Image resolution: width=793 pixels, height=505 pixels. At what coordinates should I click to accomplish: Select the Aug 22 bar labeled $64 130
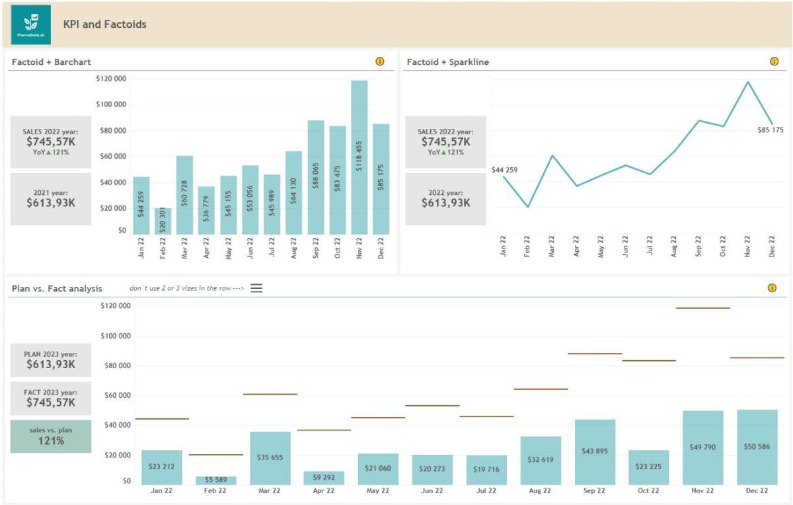tap(294, 193)
